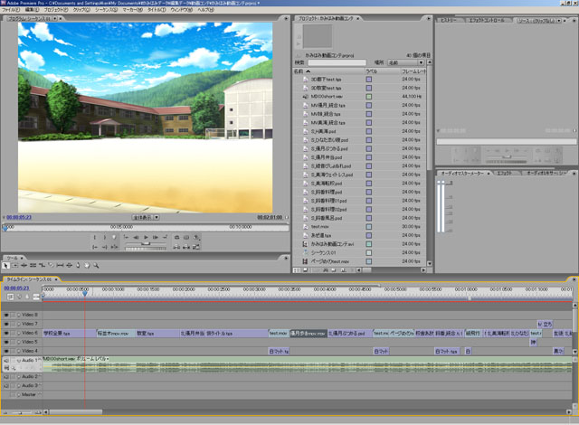Open the 編集 menu
The height and width of the screenshot is (425, 579).
(32, 10)
